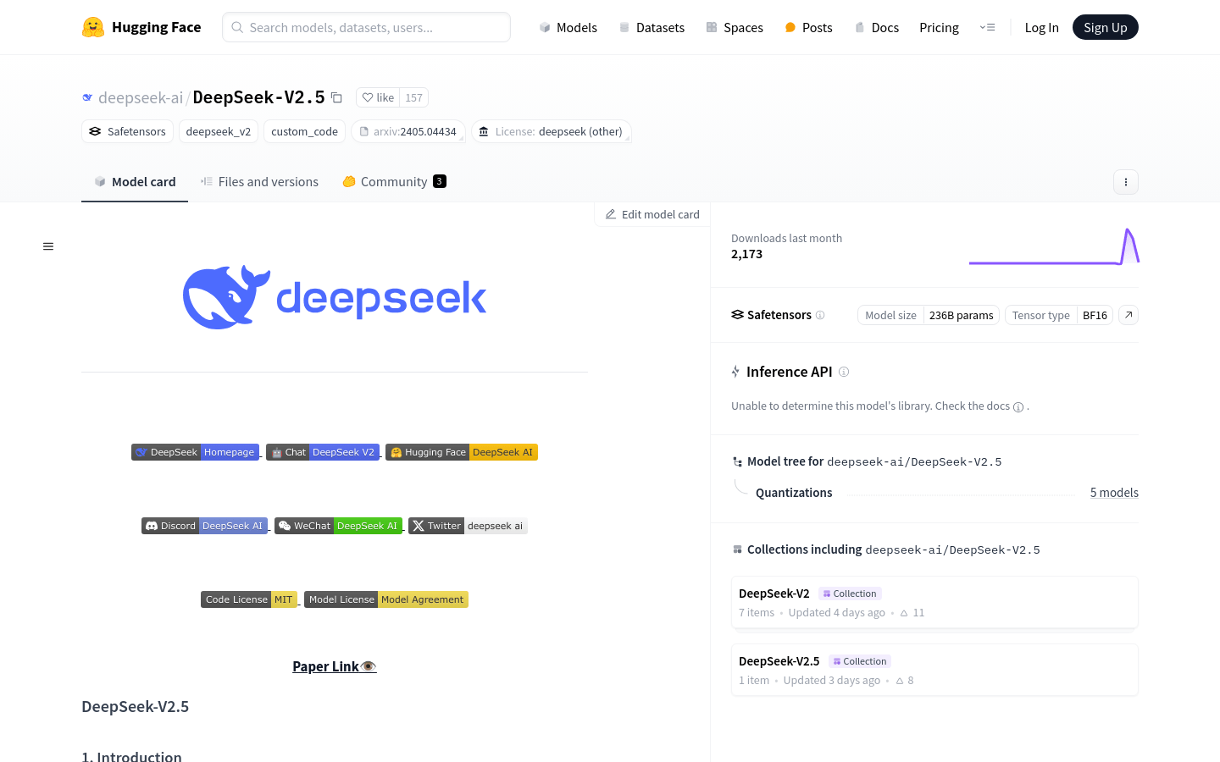Open the table of contents hamburger icon
Screen dimensions: 1220x762
click(x=48, y=246)
